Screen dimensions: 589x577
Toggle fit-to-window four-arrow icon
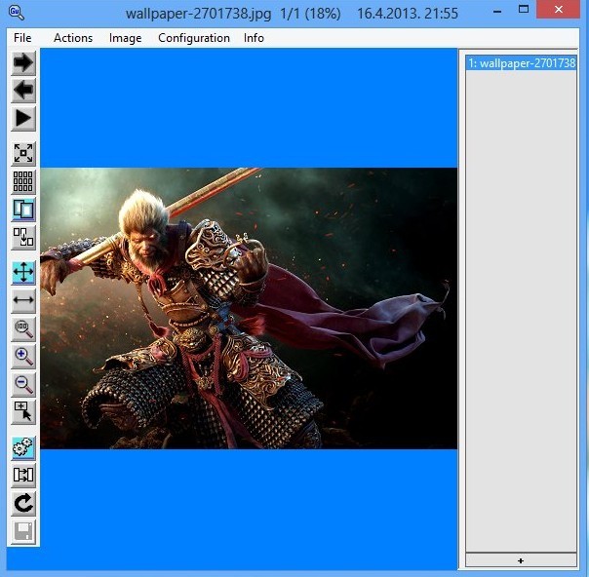(x=23, y=272)
